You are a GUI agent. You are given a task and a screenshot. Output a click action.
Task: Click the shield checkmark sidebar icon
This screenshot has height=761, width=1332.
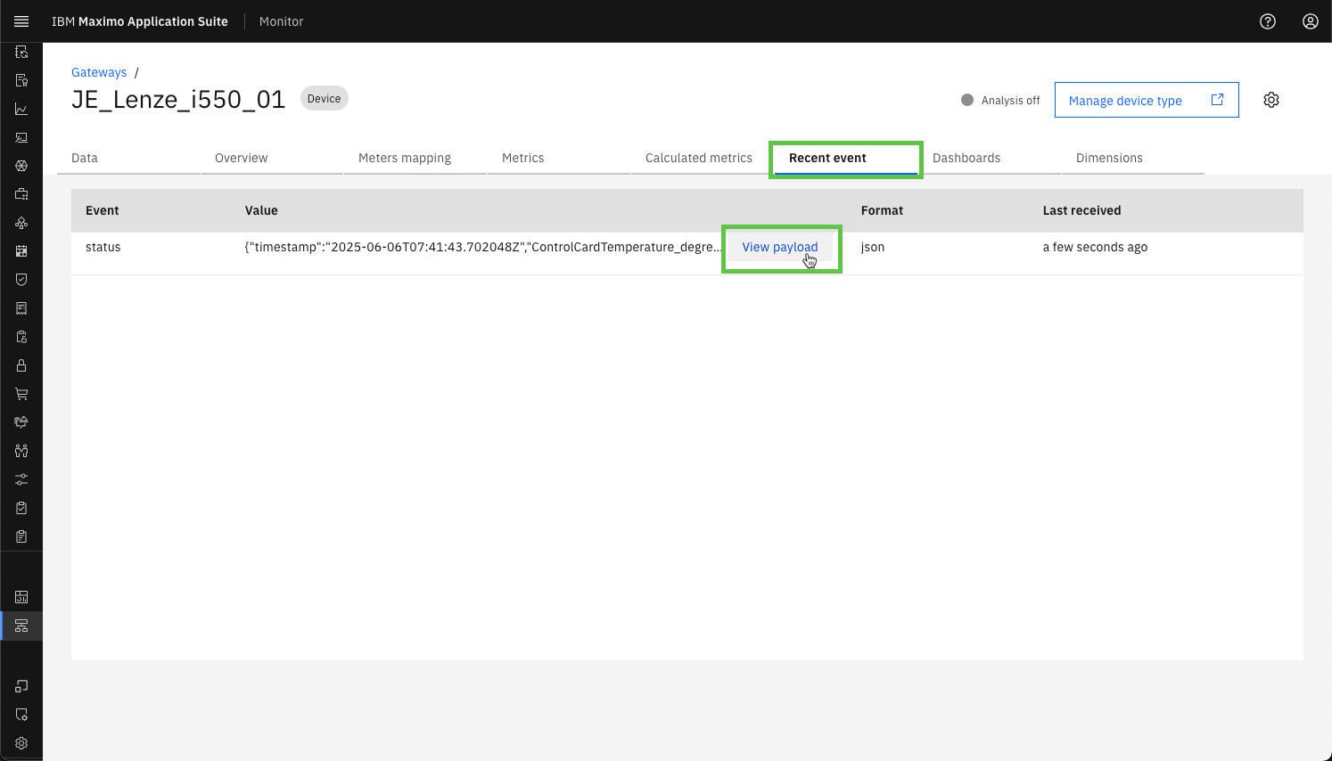click(x=21, y=280)
